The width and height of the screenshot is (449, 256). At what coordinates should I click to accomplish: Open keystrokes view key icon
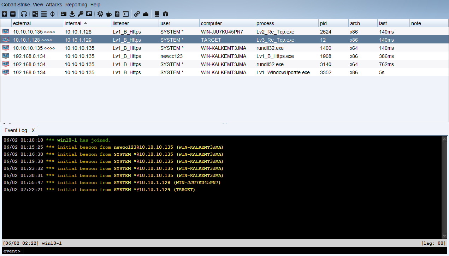click(x=81, y=14)
